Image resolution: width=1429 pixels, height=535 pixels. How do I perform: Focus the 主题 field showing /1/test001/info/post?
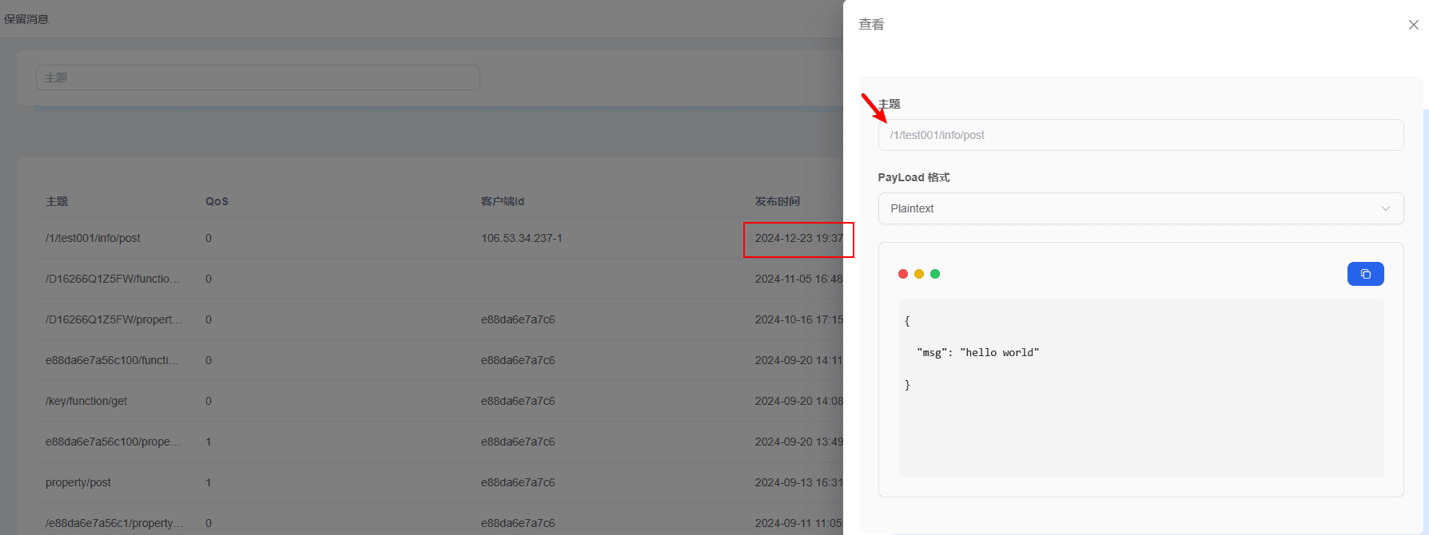1140,135
